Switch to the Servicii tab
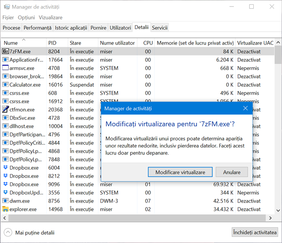The width and height of the screenshot is (282, 243). [160, 28]
